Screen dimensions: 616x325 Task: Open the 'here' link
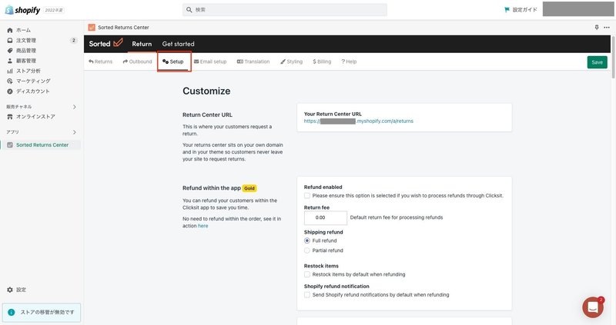[203, 226]
